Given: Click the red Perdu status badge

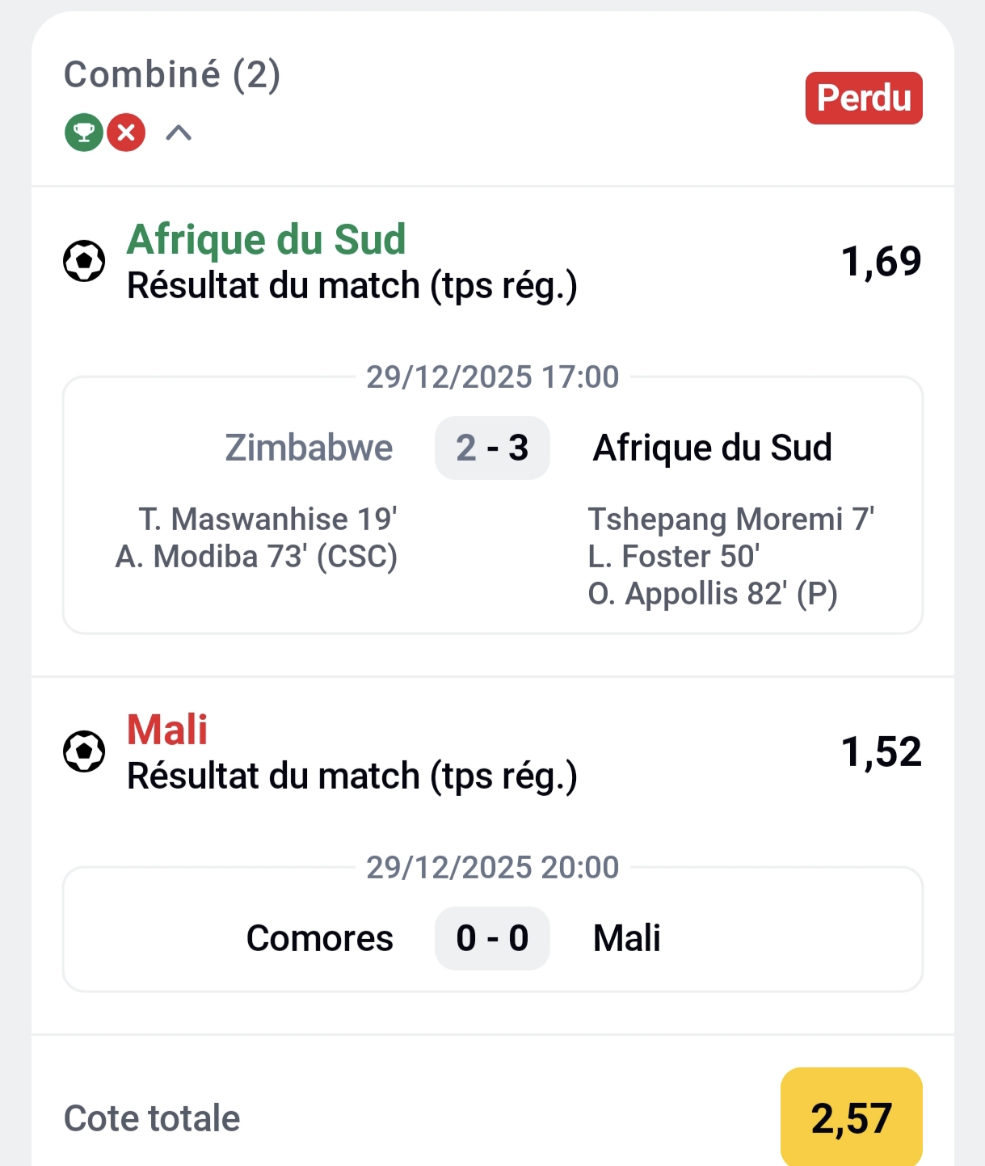Looking at the screenshot, I should (x=863, y=98).
